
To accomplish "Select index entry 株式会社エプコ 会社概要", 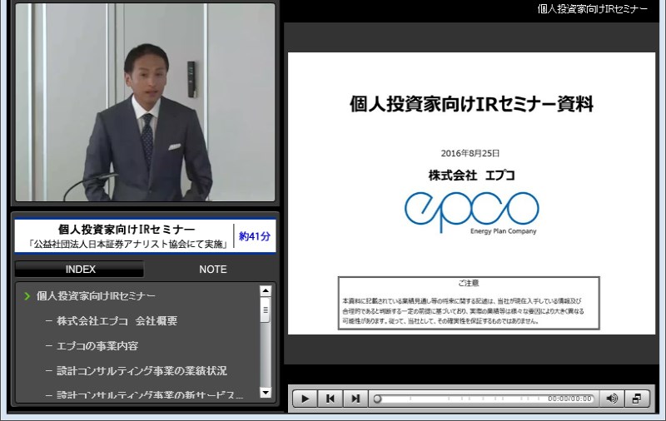I will (117, 321).
